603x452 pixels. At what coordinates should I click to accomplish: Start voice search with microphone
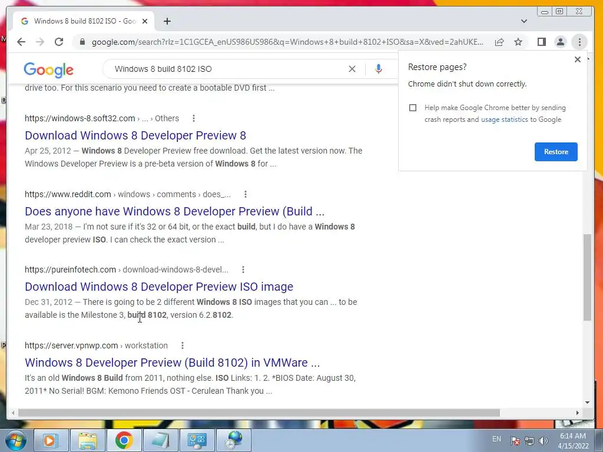tap(379, 69)
